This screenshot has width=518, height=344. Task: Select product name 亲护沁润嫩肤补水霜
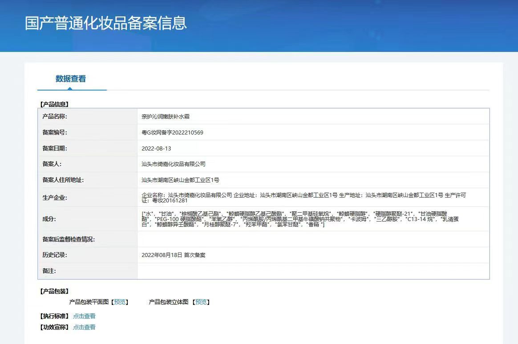point(166,116)
